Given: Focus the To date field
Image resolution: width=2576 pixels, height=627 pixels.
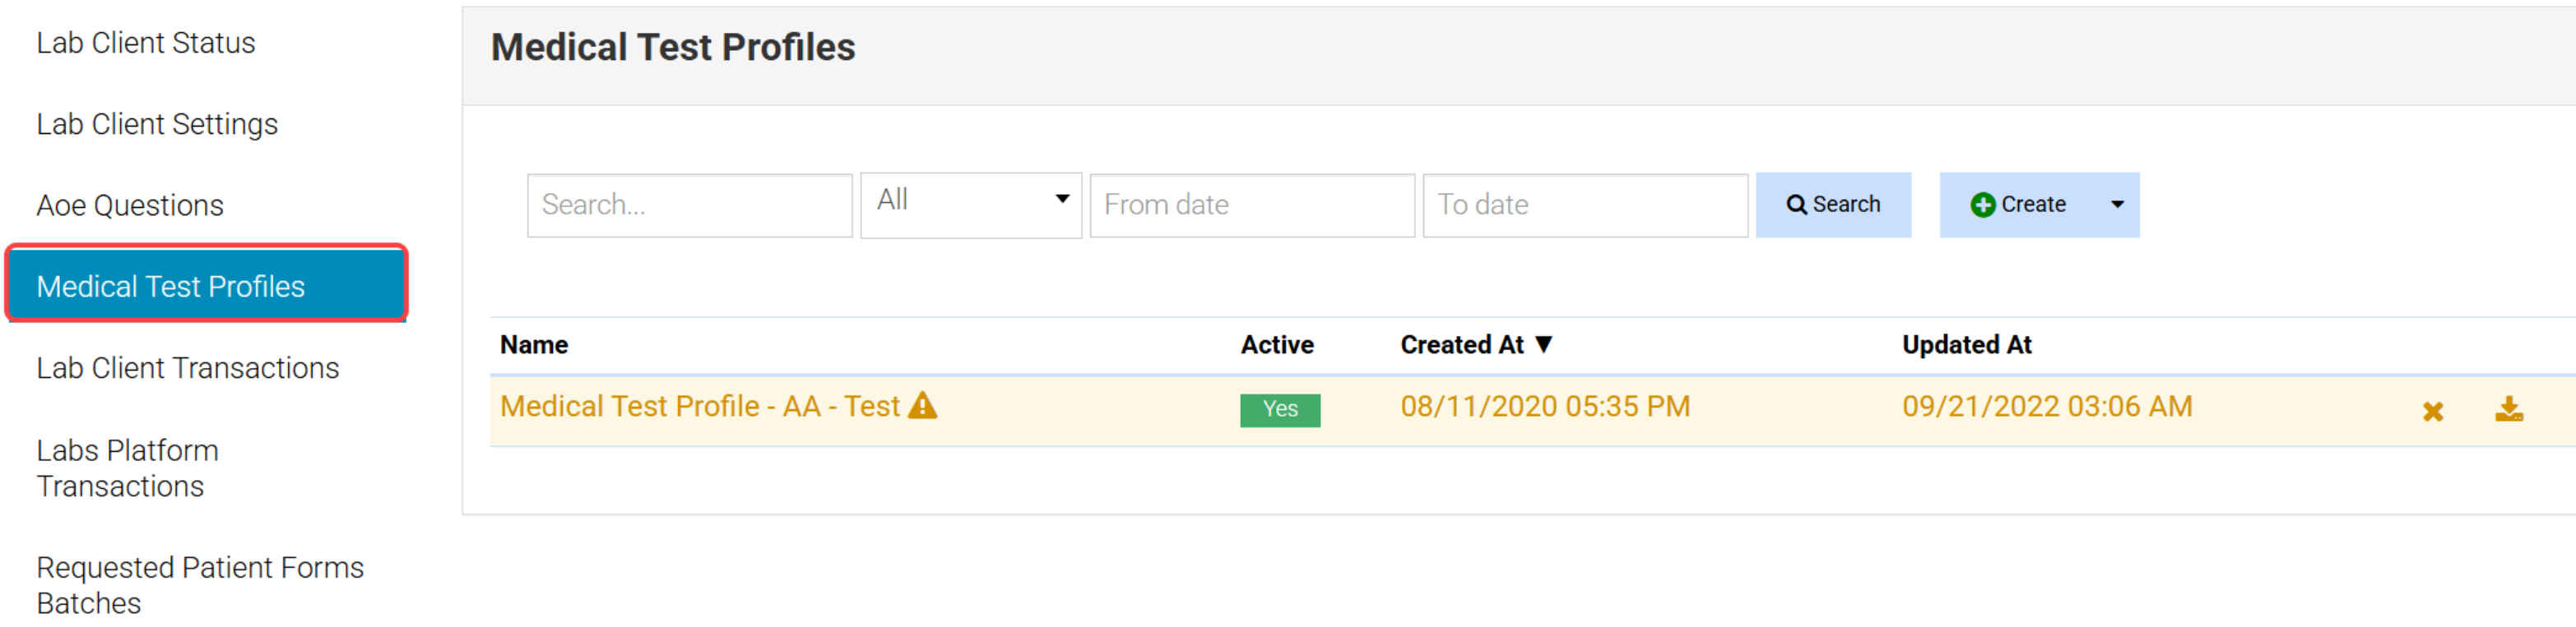Looking at the screenshot, I should 1584,205.
